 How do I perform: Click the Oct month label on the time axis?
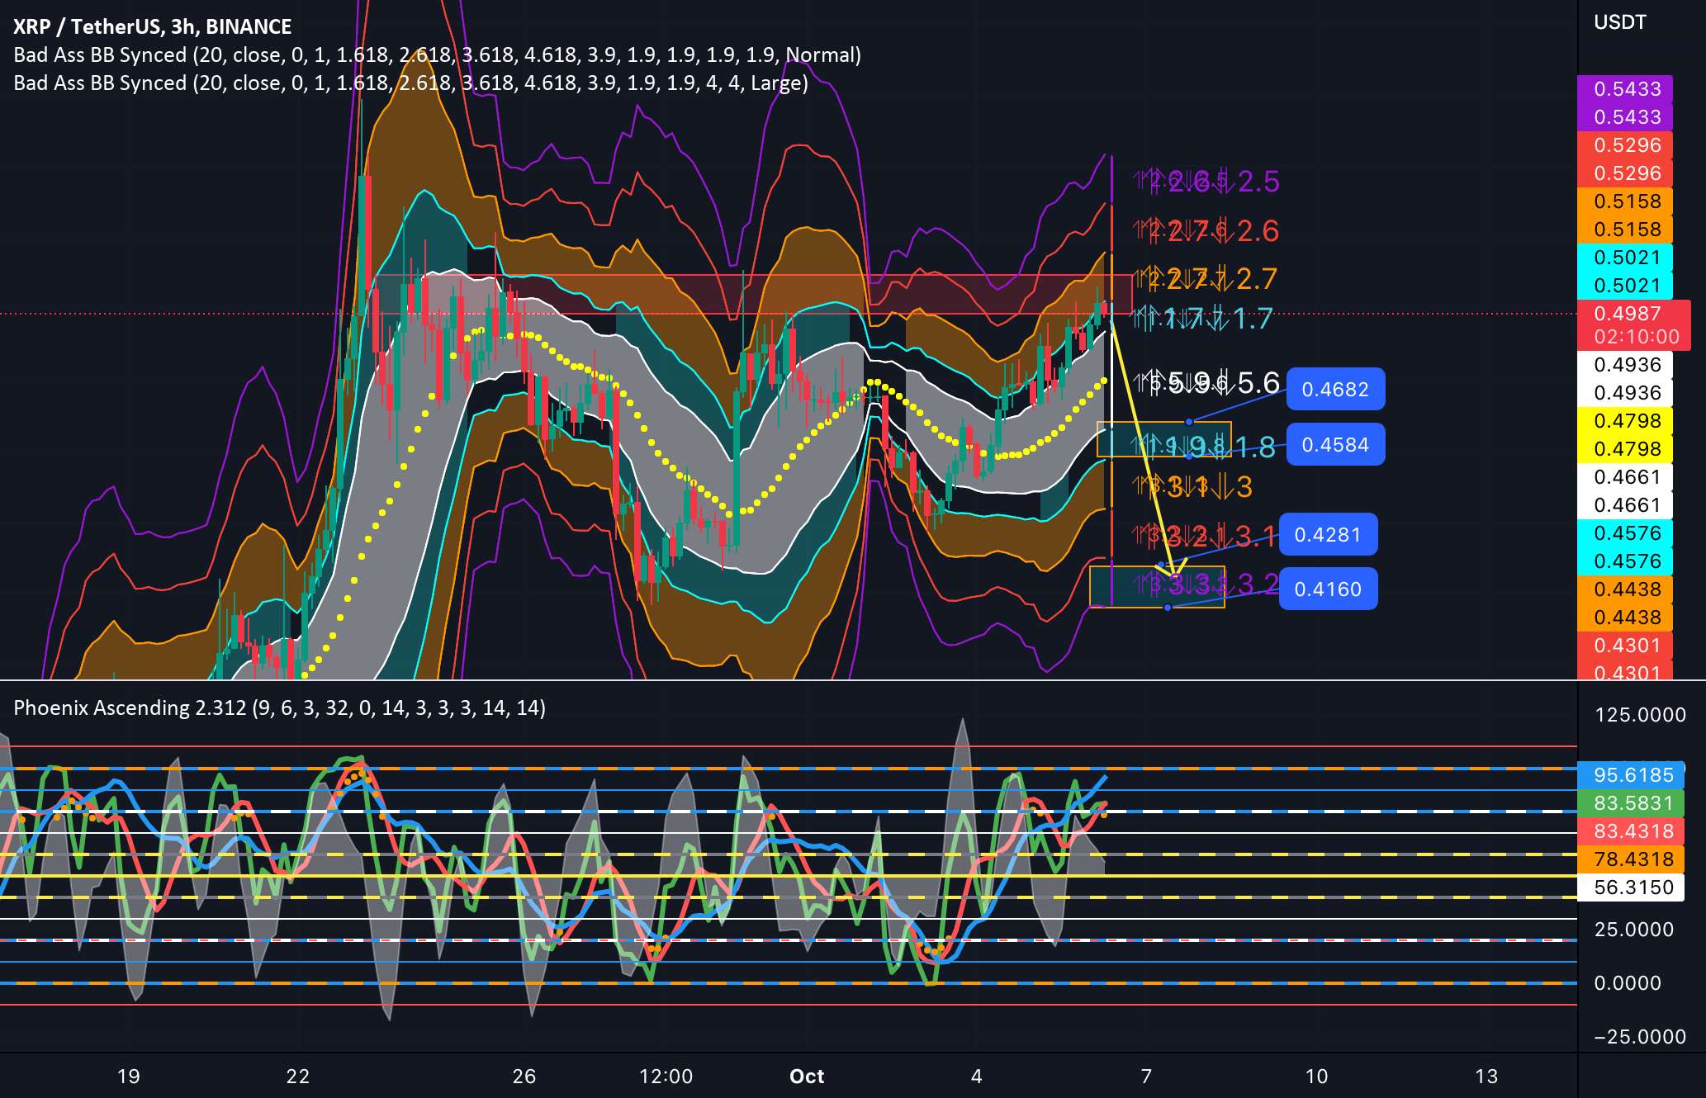tap(807, 1076)
